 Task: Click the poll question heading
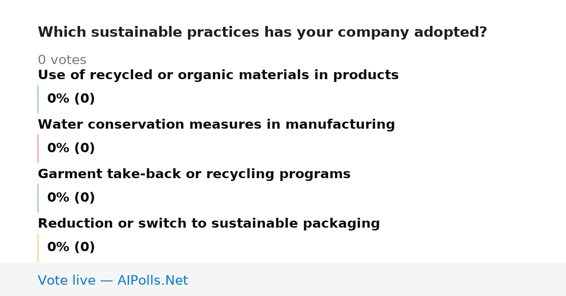pyautogui.click(x=262, y=33)
